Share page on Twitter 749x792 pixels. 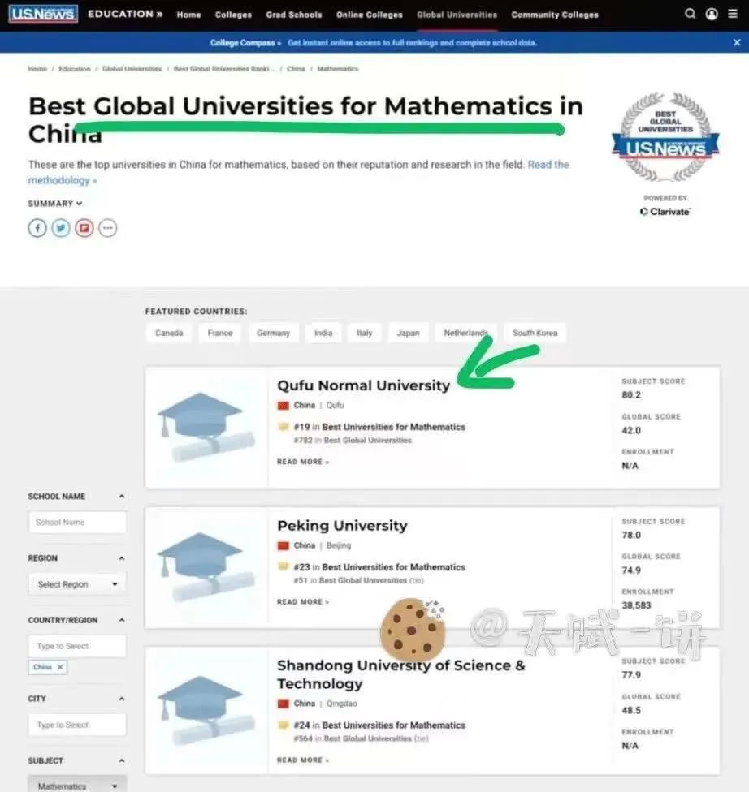tap(61, 228)
